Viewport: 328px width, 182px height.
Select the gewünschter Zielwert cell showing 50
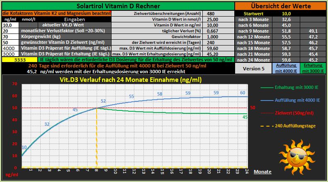[10, 42]
